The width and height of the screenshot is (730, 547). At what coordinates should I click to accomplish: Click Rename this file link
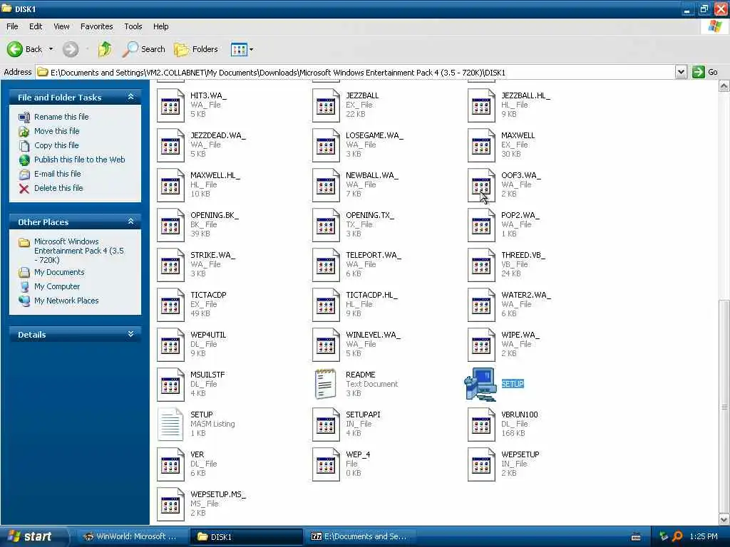pyautogui.click(x=61, y=117)
